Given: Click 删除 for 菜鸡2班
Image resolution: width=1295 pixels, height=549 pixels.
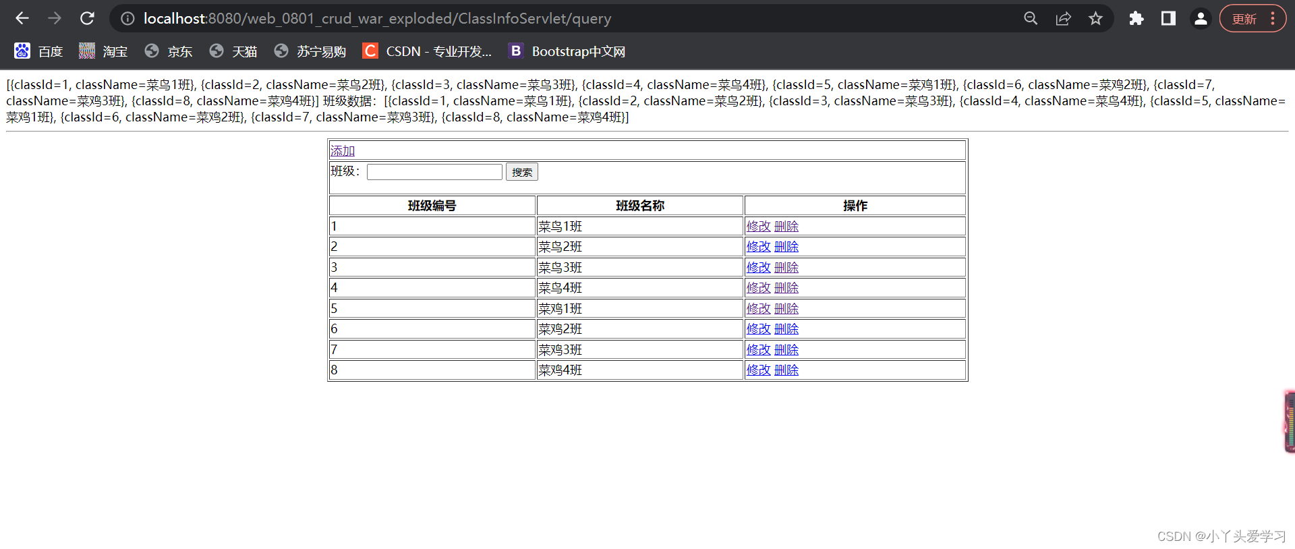Looking at the screenshot, I should pyautogui.click(x=786, y=329).
